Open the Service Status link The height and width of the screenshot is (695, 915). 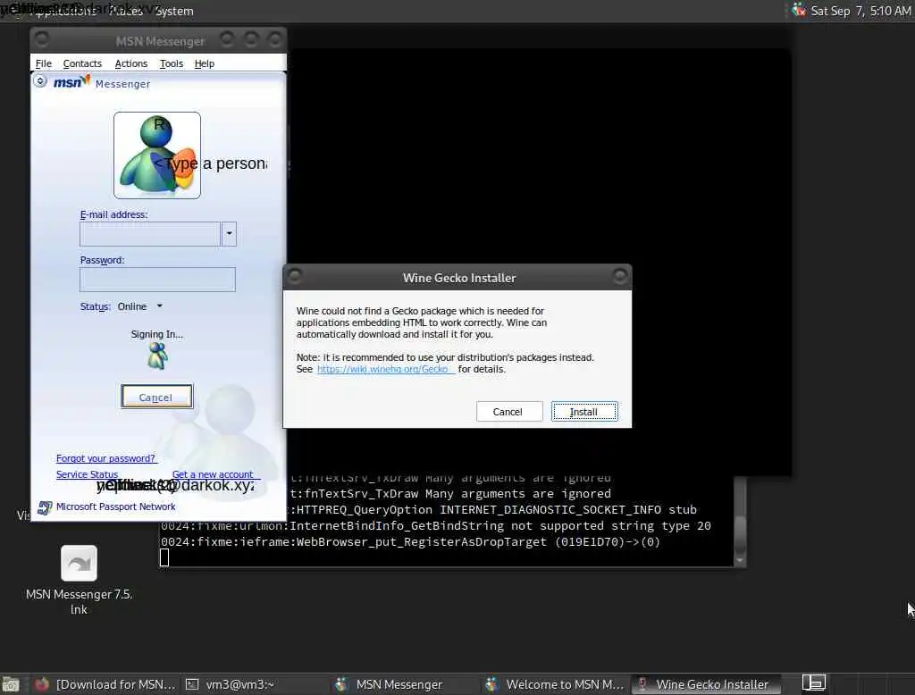pos(87,474)
